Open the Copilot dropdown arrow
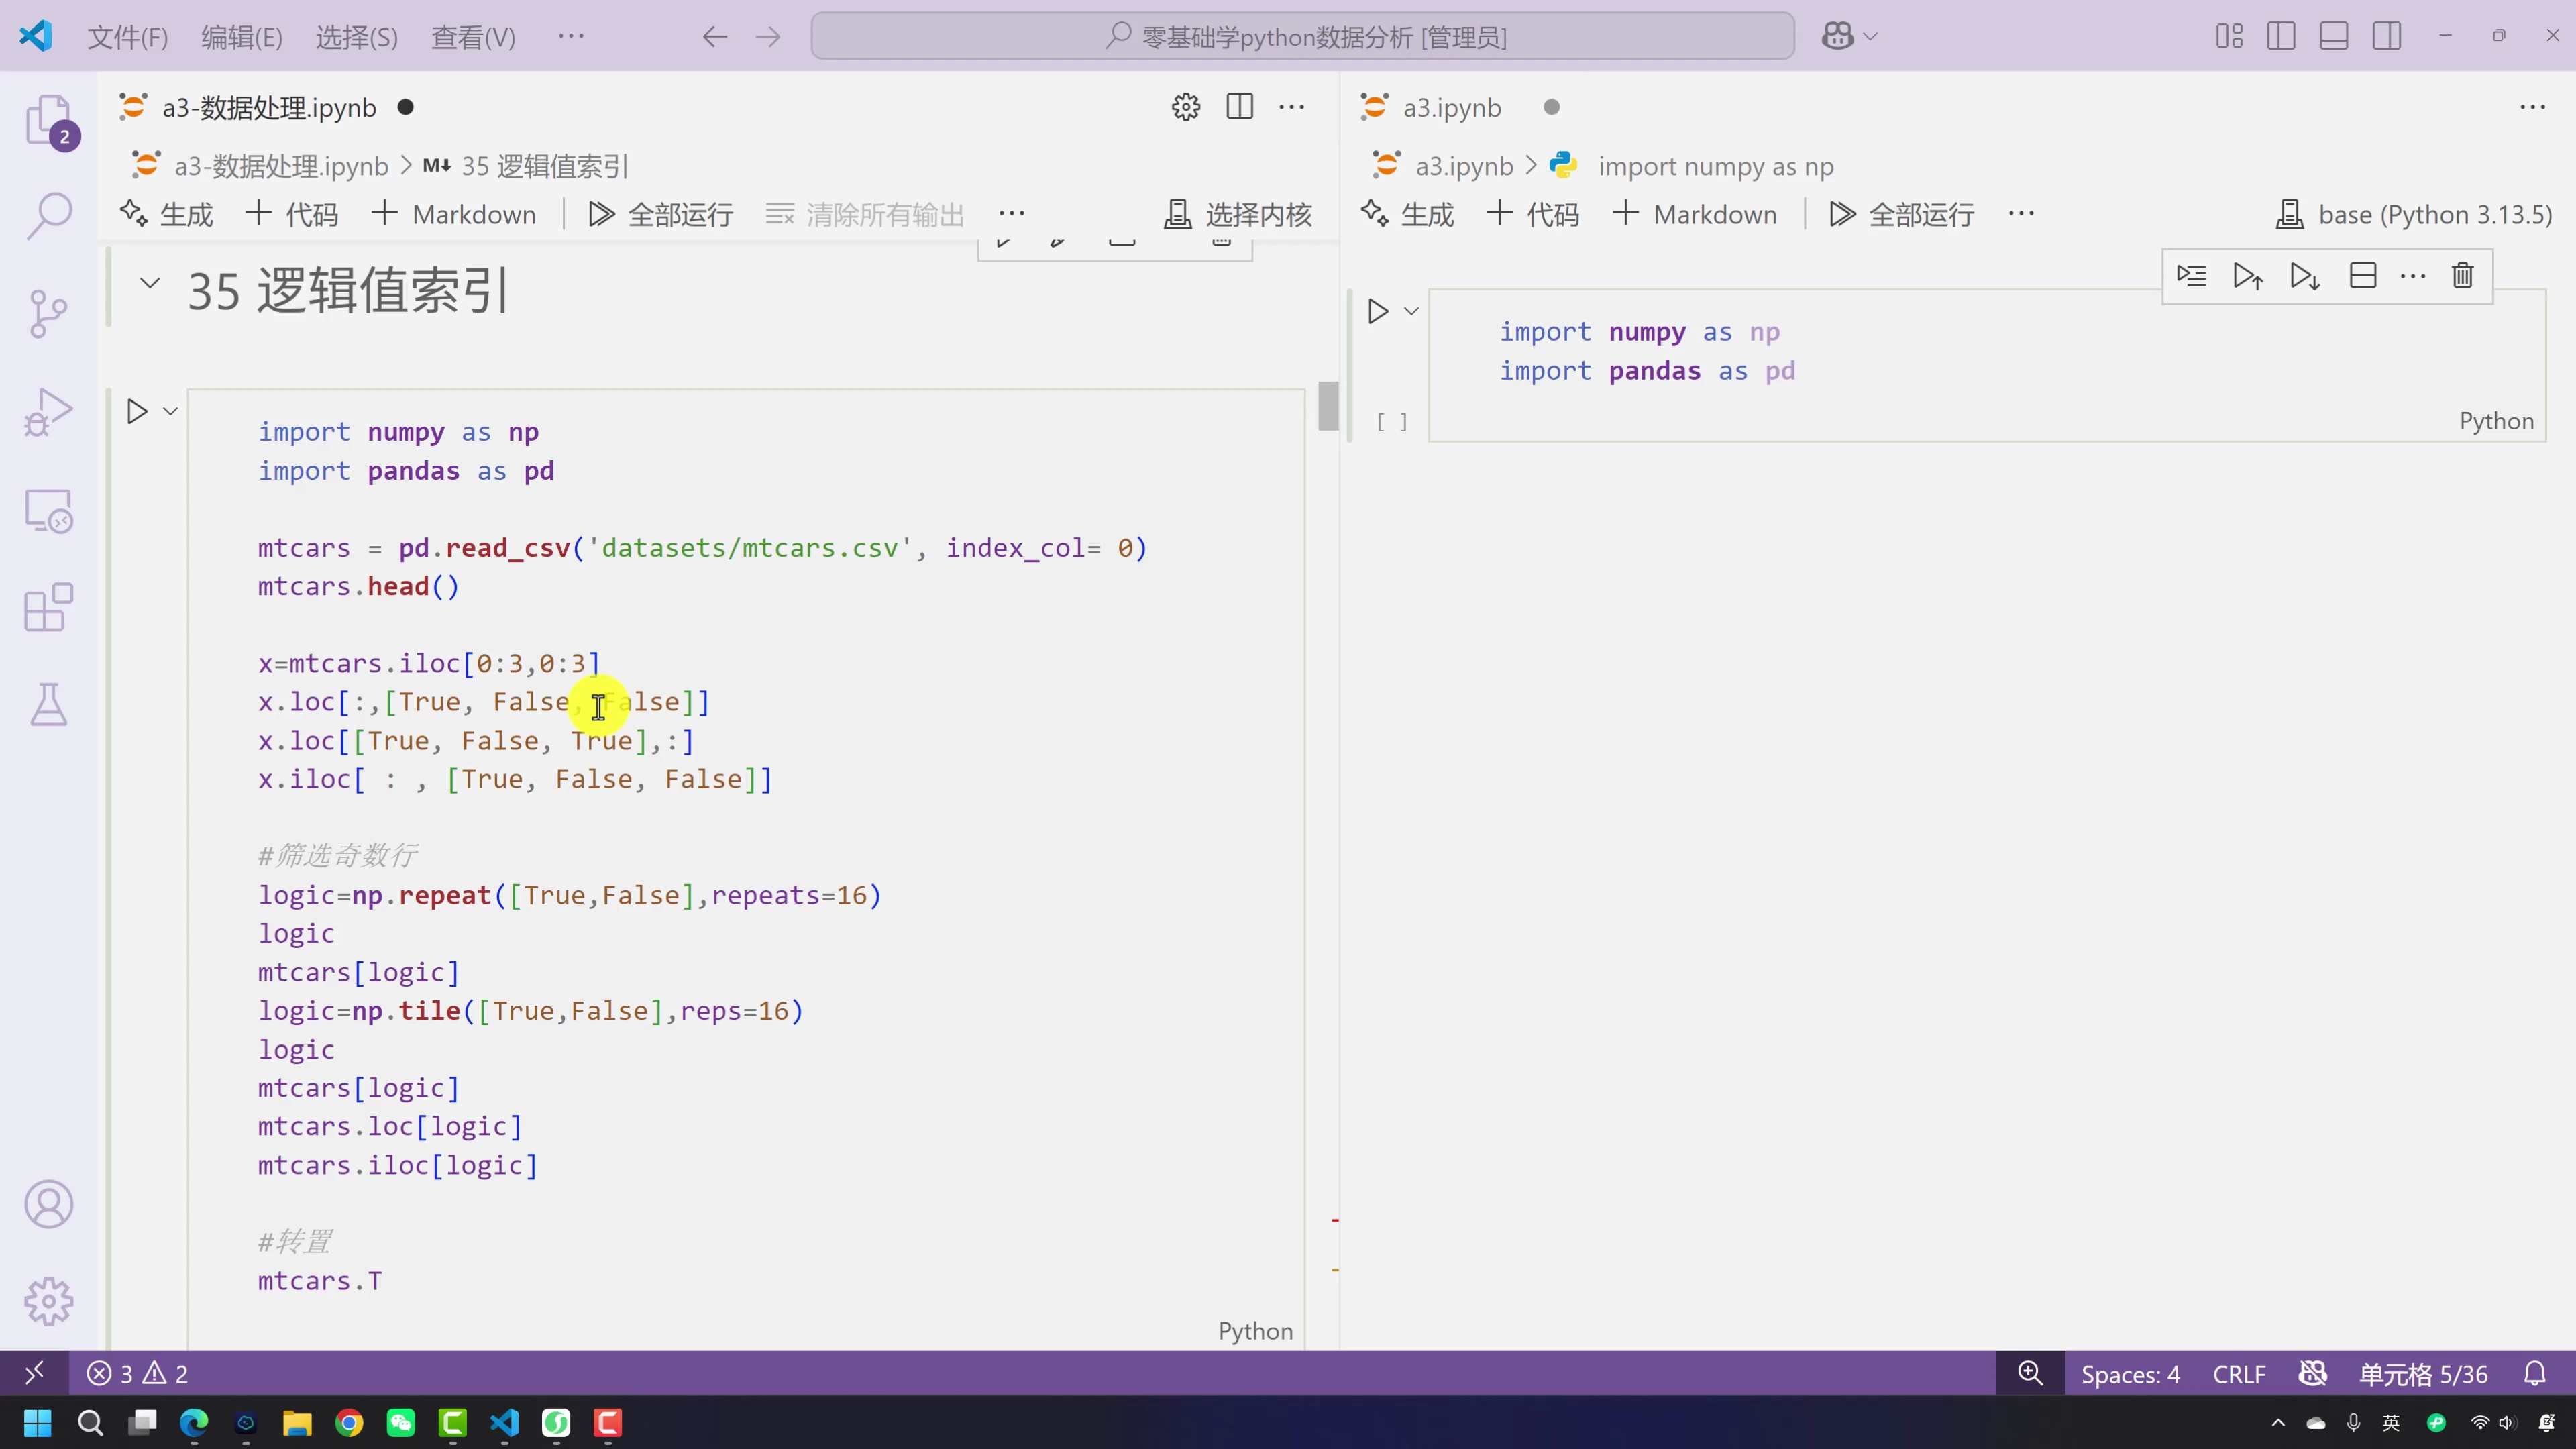Viewport: 2576px width, 1449px height. tap(1871, 36)
